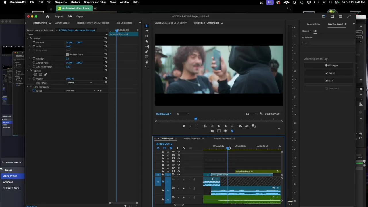
Task: Toggle snapping in the timeline
Action: (164, 148)
